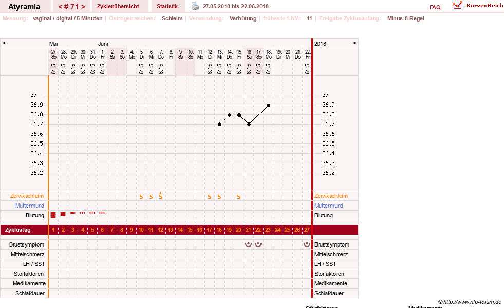The width and height of the screenshot is (504, 308).
Task: Click the nfp-forum.de copyright link
Action: pos(470,302)
